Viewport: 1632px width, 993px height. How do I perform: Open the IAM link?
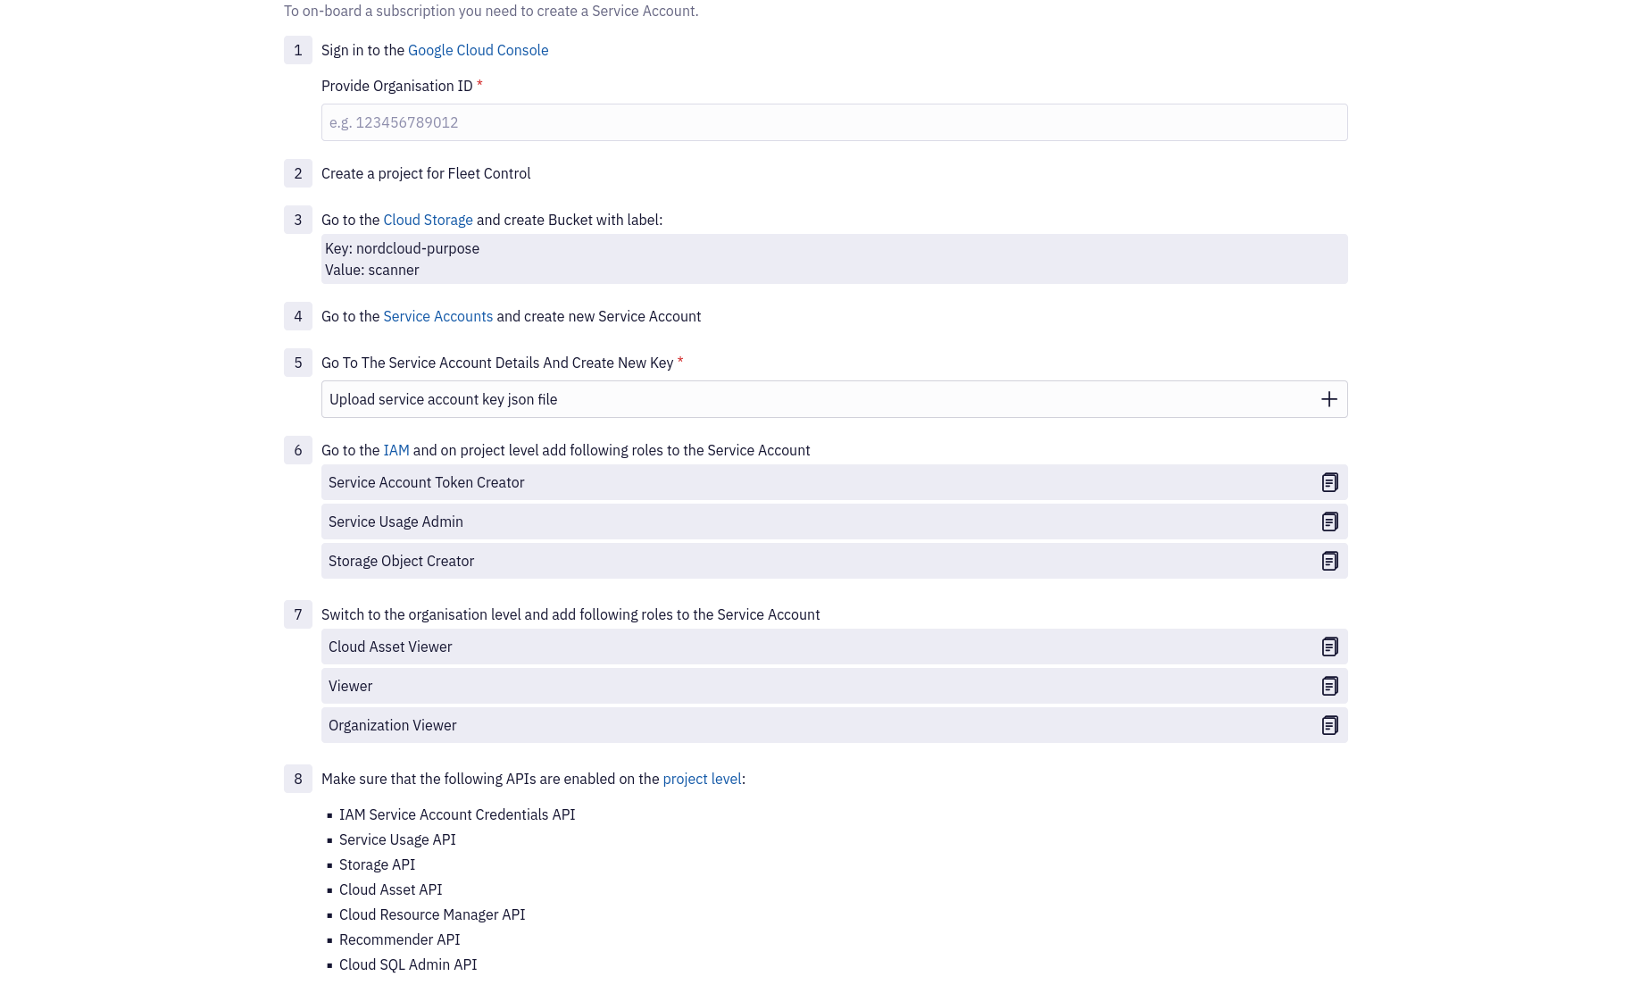coord(396,450)
